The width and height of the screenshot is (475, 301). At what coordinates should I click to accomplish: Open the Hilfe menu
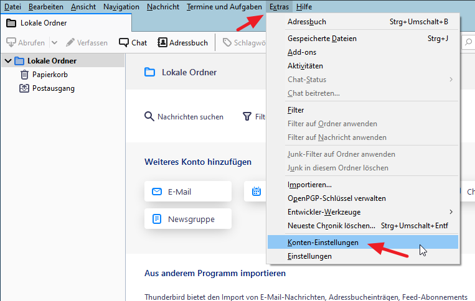tap(304, 7)
